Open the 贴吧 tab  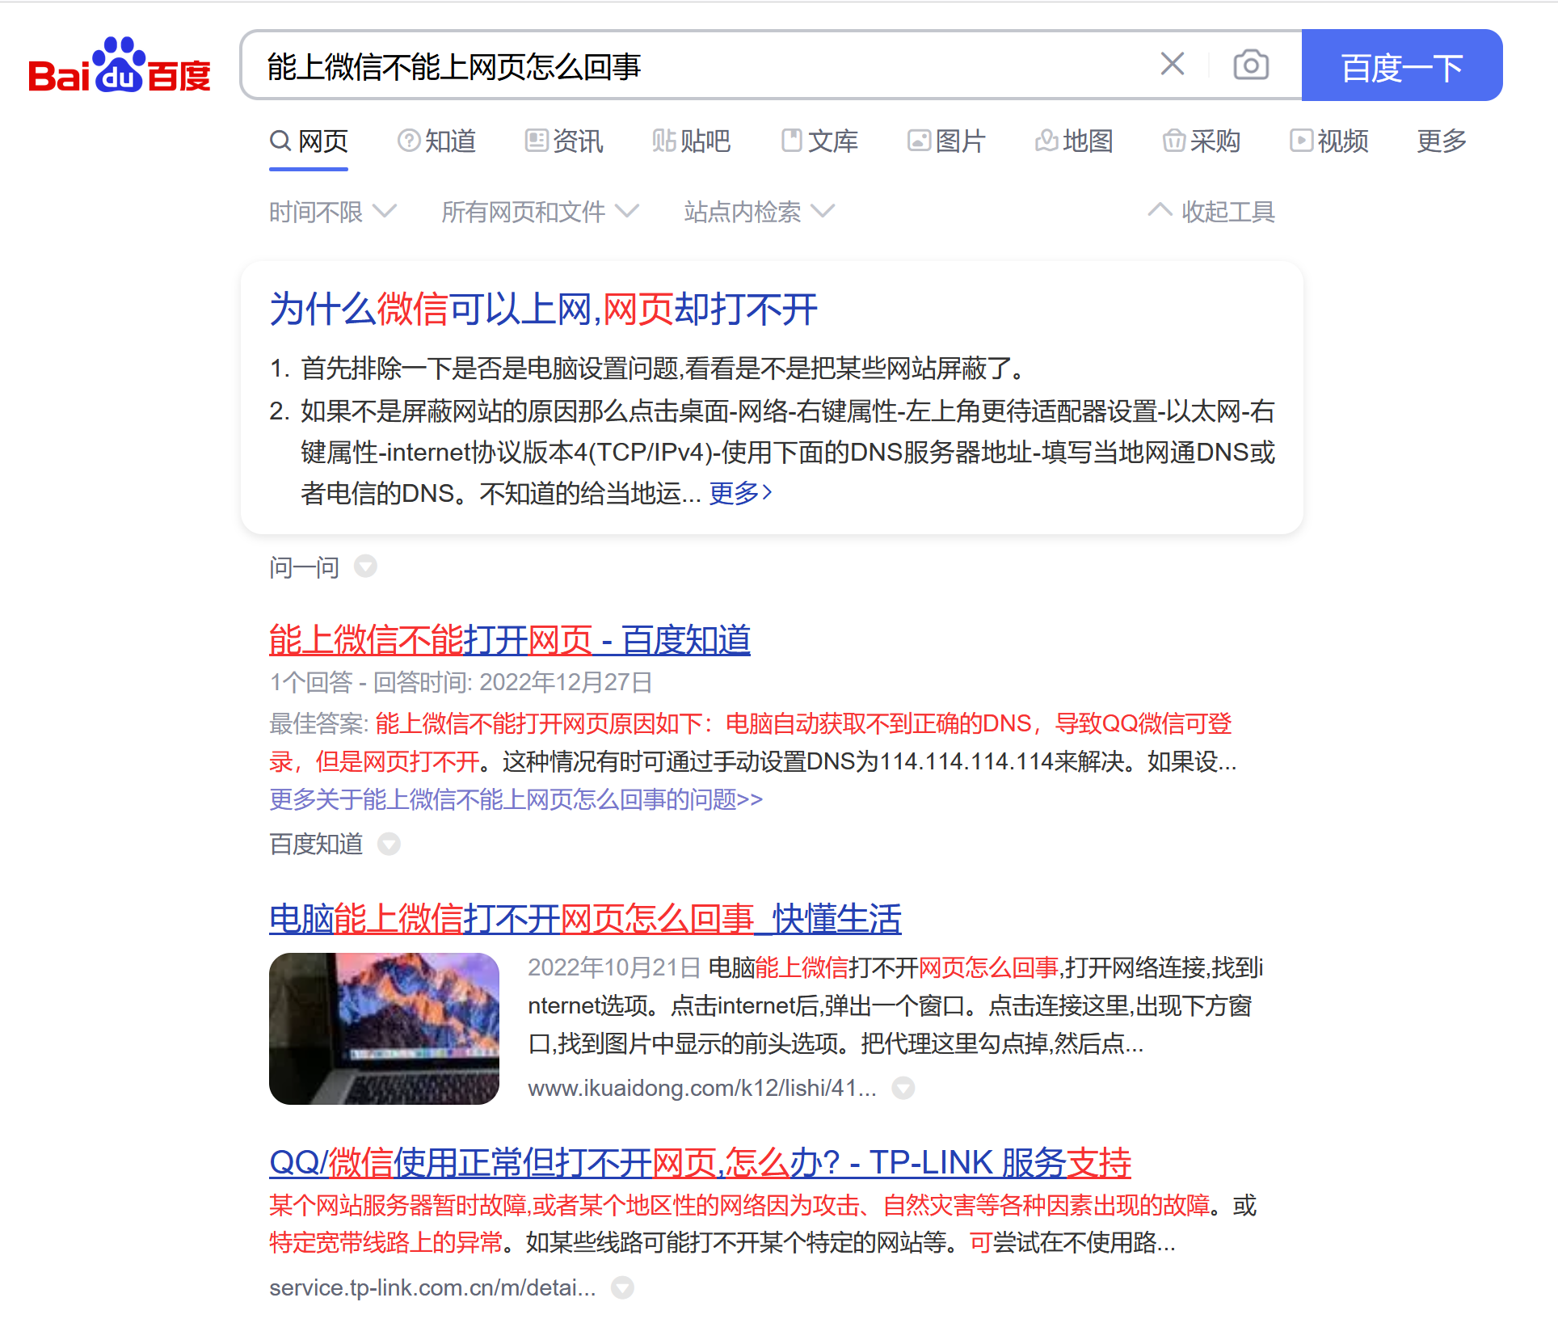(x=692, y=141)
